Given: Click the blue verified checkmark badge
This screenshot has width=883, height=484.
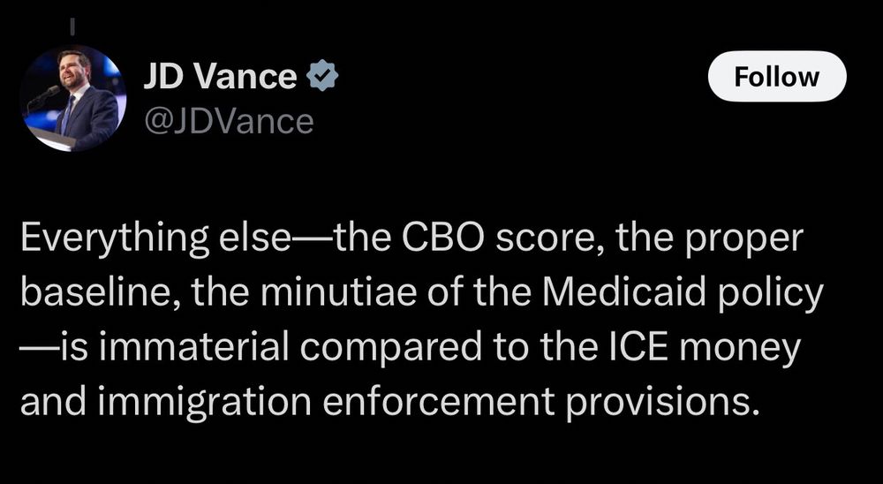Looking at the screenshot, I should point(321,78).
